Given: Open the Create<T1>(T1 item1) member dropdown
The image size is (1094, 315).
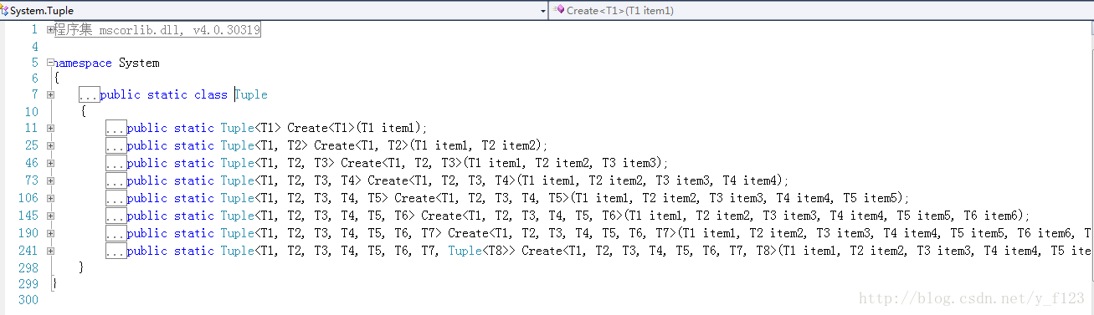Looking at the screenshot, I should click(821, 10).
